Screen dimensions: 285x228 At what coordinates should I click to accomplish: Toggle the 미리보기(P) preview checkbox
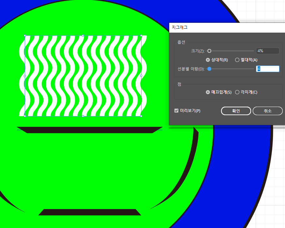tap(176, 111)
